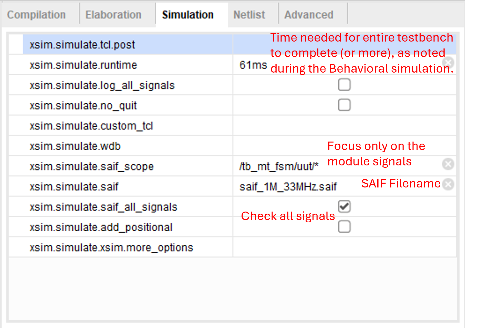This screenshot has width=479, height=328.
Task: Uncheck the saif_all_signals checkbox
Action: 344,207
